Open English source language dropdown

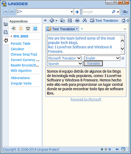click(102, 58)
